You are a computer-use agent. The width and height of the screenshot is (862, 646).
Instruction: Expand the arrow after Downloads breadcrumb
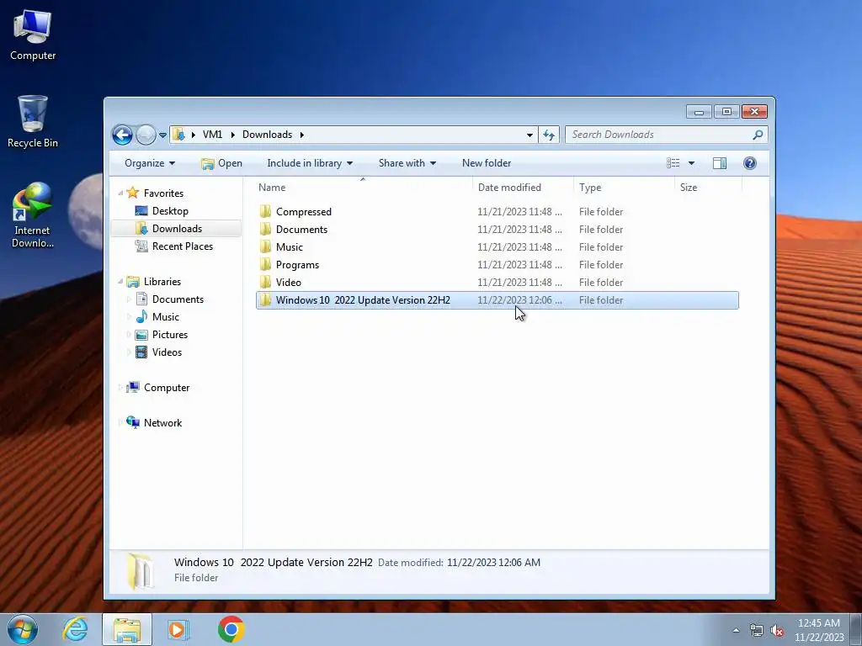pyautogui.click(x=302, y=135)
